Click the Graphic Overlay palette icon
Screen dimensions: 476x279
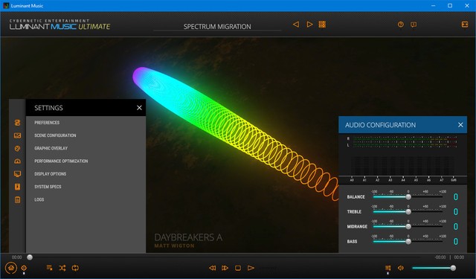point(18,149)
